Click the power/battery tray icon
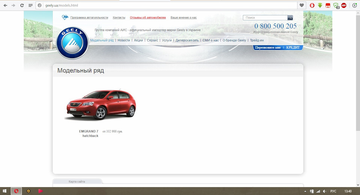The height and width of the screenshot is (195, 360). pos(312,191)
